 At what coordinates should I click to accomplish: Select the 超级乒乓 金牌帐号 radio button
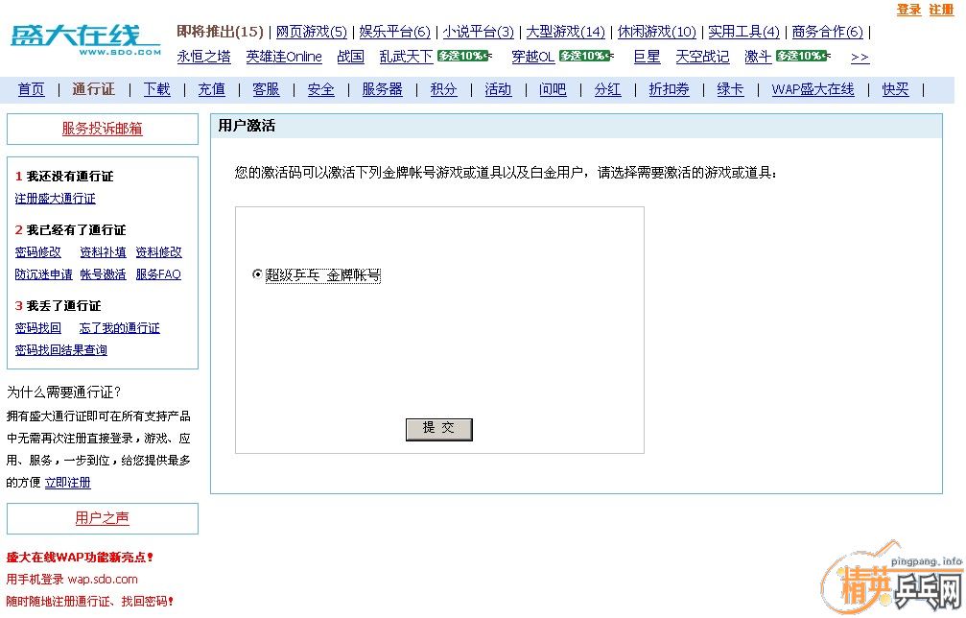click(x=257, y=274)
